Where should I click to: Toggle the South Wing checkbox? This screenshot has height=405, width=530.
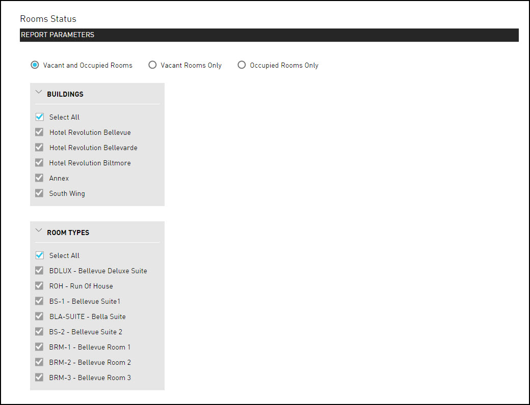39,193
